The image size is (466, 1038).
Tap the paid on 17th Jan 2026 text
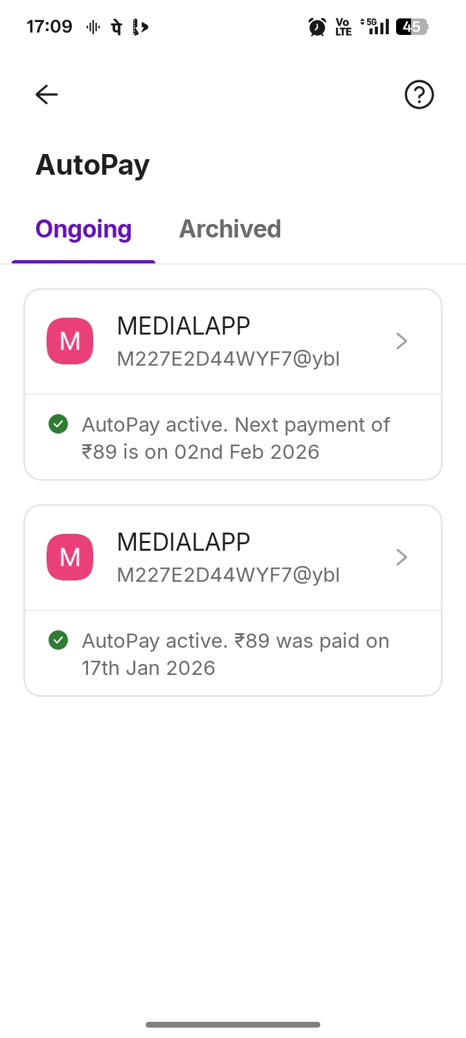236,654
